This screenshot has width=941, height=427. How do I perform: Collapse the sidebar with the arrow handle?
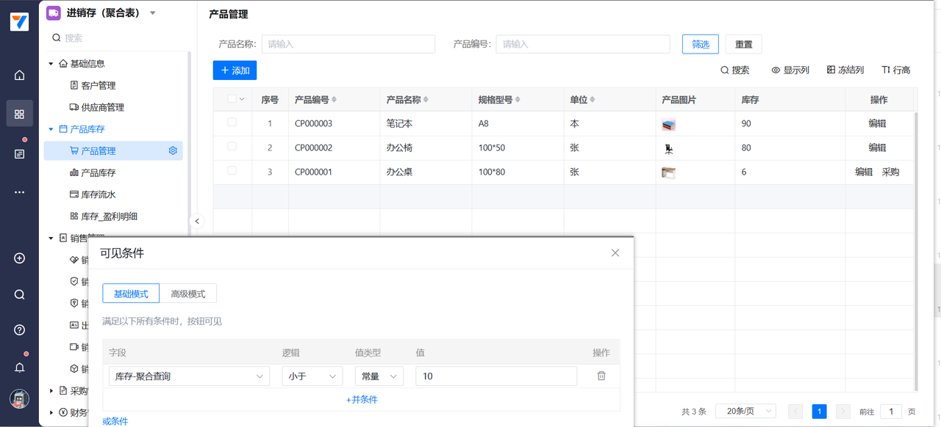pos(196,221)
